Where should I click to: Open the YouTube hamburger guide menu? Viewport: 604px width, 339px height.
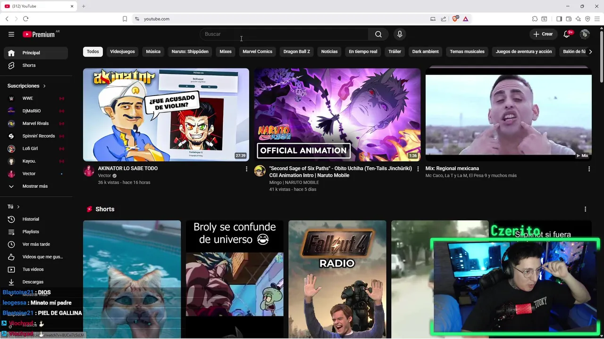coord(11,34)
